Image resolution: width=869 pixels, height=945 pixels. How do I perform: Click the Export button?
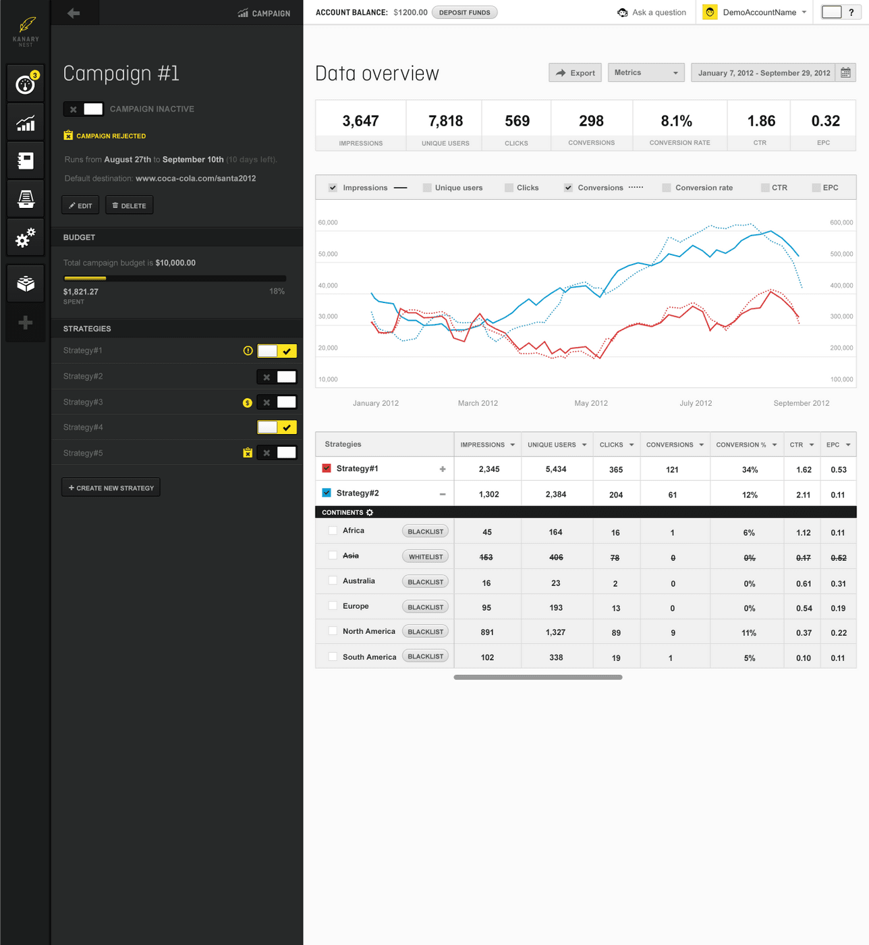576,73
